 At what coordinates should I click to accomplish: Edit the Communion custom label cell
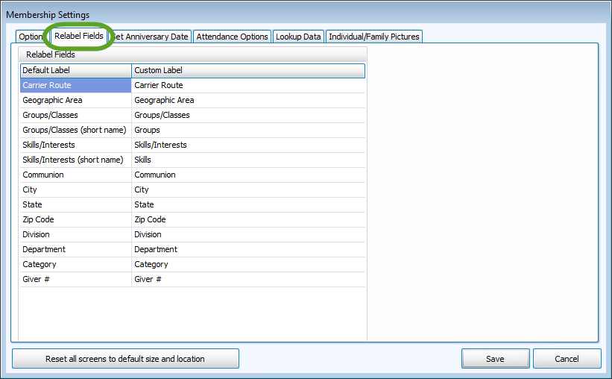pyautogui.click(x=247, y=175)
